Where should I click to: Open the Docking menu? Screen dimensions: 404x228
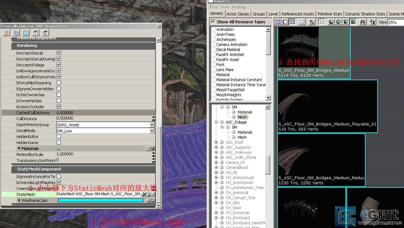click(x=239, y=7)
